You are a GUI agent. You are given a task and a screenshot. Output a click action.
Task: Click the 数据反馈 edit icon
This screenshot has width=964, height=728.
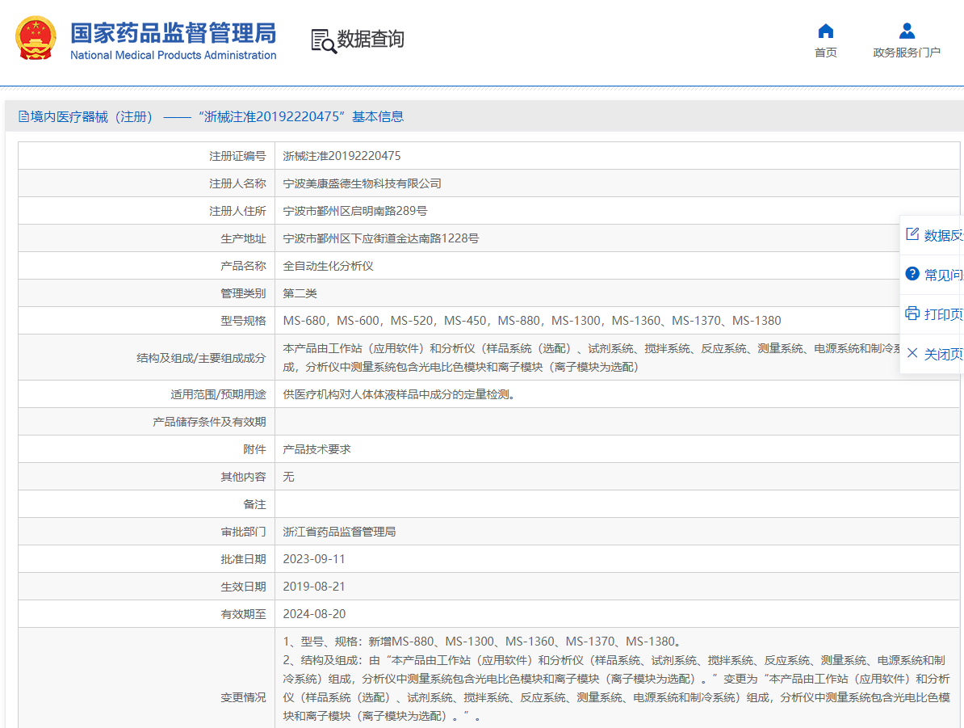[x=912, y=234]
